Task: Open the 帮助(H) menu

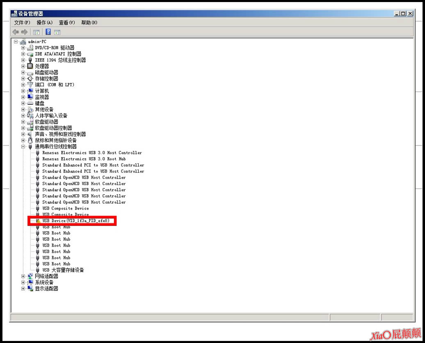Action: tap(89, 23)
